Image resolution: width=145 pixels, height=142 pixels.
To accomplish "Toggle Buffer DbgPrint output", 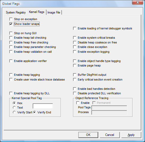I will click(75, 75).
